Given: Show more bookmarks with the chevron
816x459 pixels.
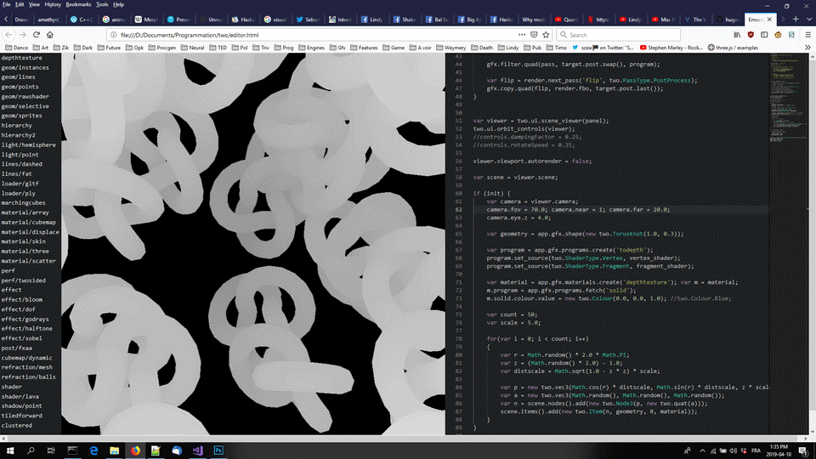Looking at the screenshot, I should coord(807,48).
